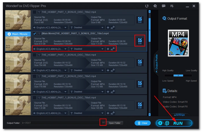Click the MP4 output format image
The height and width of the screenshot is (132, 202).
tap(178, 43)
